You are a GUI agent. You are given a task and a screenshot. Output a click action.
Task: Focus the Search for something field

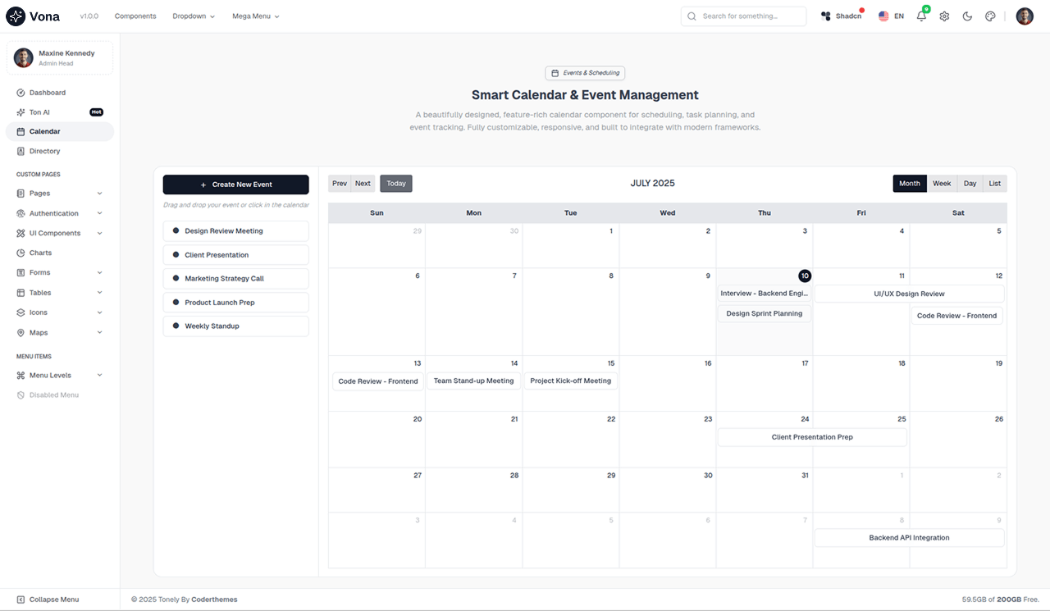(751, 16)
